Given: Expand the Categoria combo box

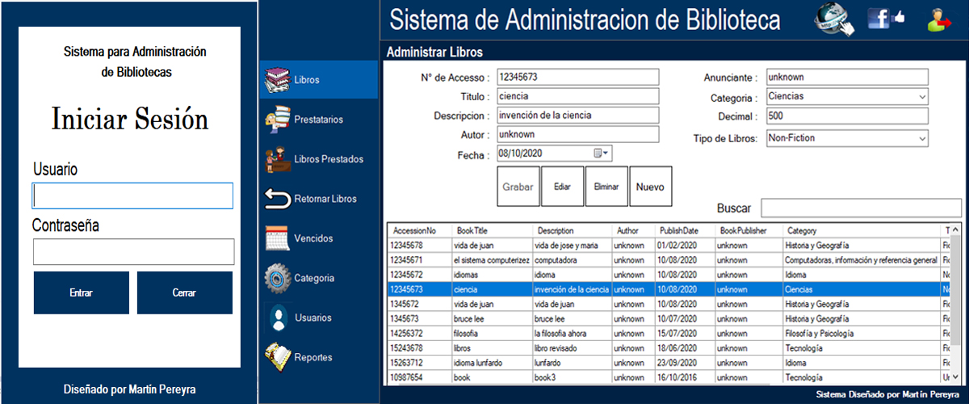Looking at the screenshot, I should 921,97.
